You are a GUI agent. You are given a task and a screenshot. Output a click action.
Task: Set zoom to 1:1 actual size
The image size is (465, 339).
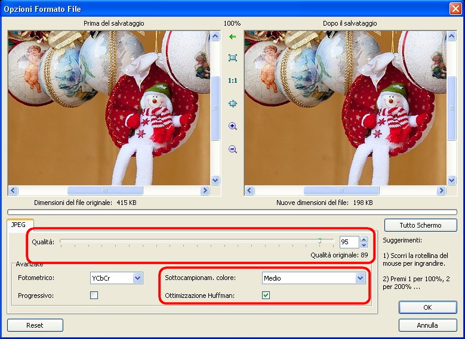tap(233, 80)
